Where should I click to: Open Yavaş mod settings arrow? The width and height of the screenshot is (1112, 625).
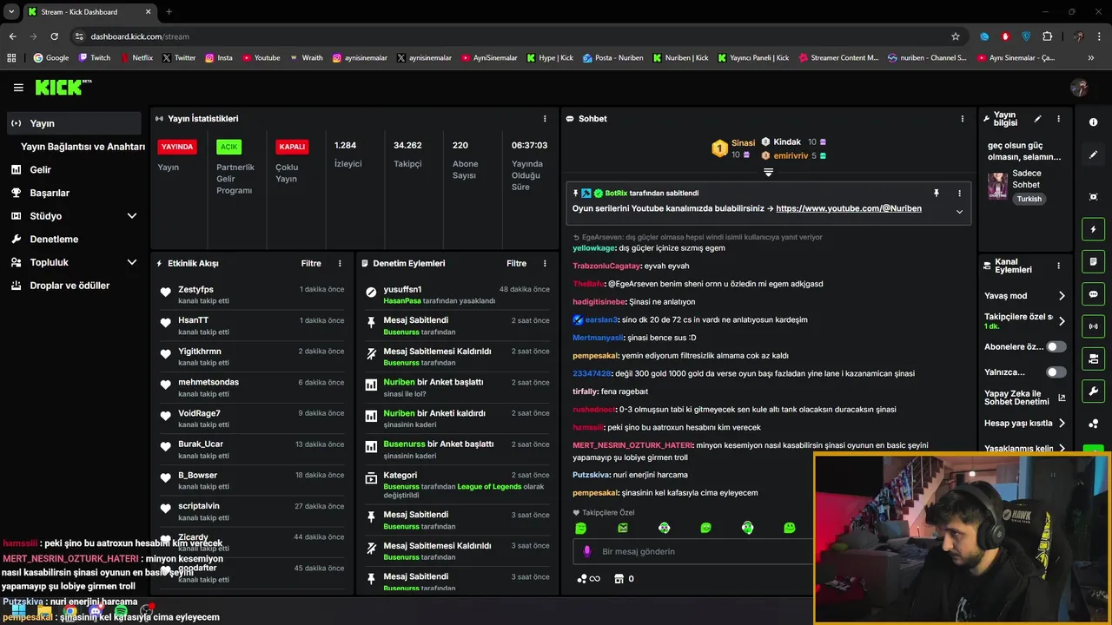1061,296
